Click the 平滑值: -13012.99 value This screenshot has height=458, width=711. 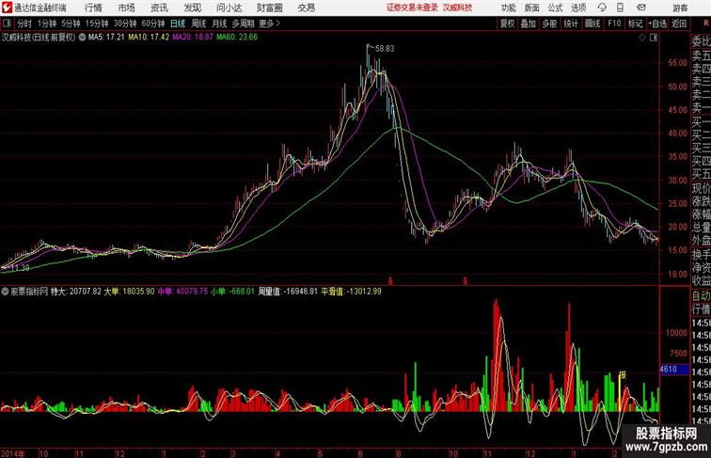tap(351, 292)
